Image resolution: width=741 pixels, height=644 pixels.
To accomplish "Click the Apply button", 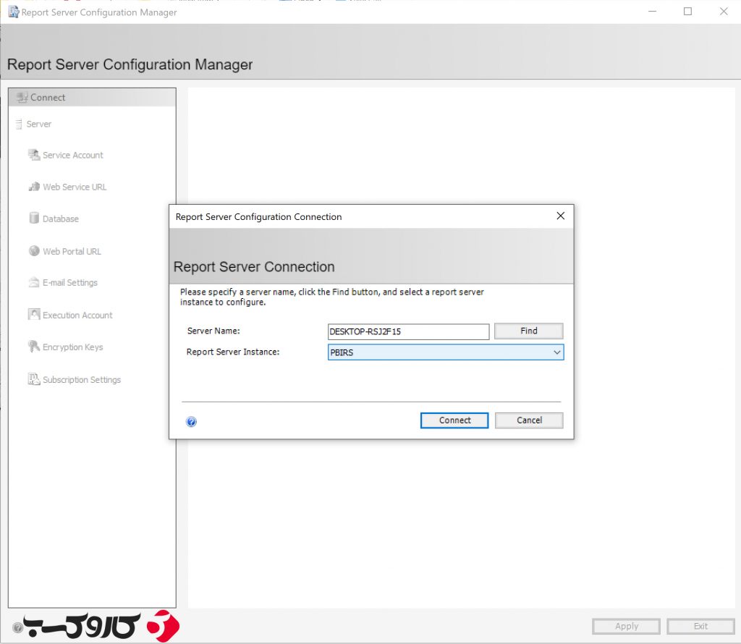I will click(x=625, y=626).
